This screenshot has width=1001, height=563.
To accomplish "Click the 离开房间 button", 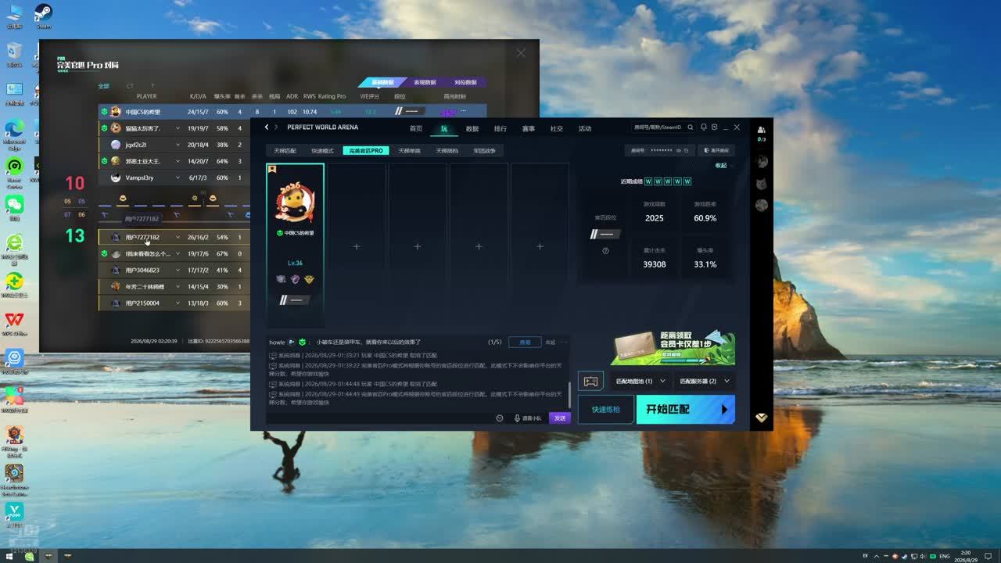I will [x=716, y=150].
